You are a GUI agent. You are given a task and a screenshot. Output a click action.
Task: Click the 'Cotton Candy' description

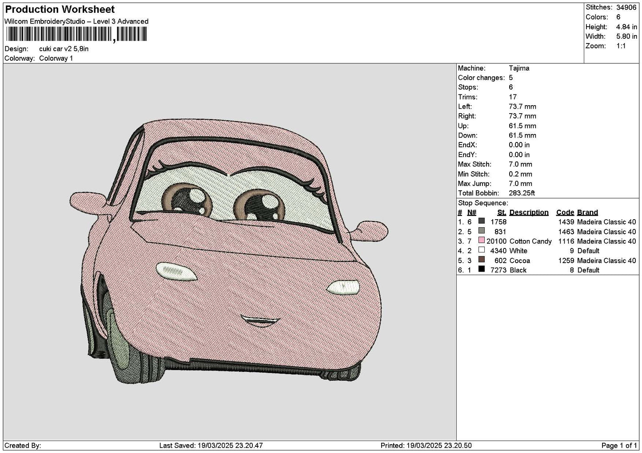pyautogui.click(x=530, y=241)
